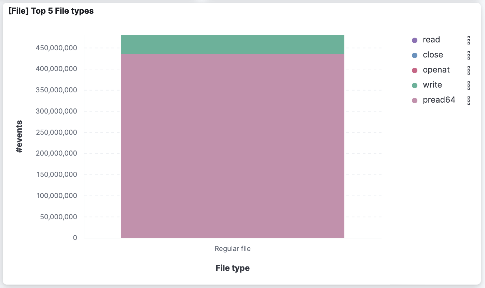Toggle the read series label
485x288 pixels.
point(431,40)
